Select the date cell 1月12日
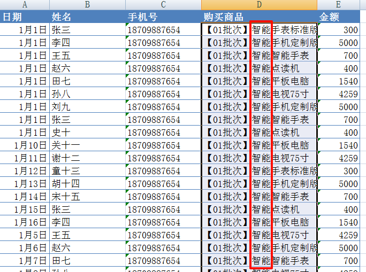 (25, 170)
